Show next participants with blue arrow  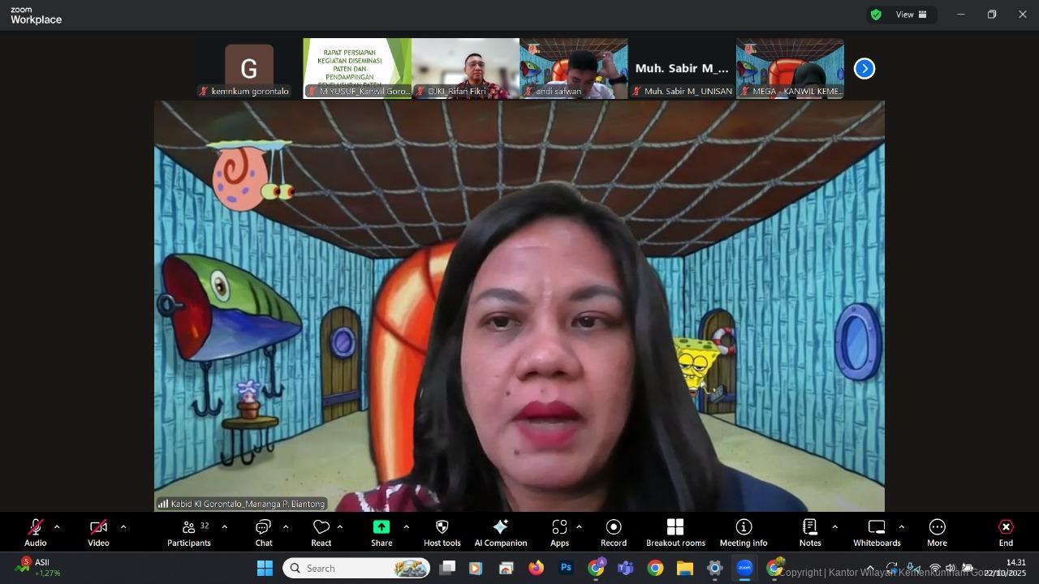point(864,69)
